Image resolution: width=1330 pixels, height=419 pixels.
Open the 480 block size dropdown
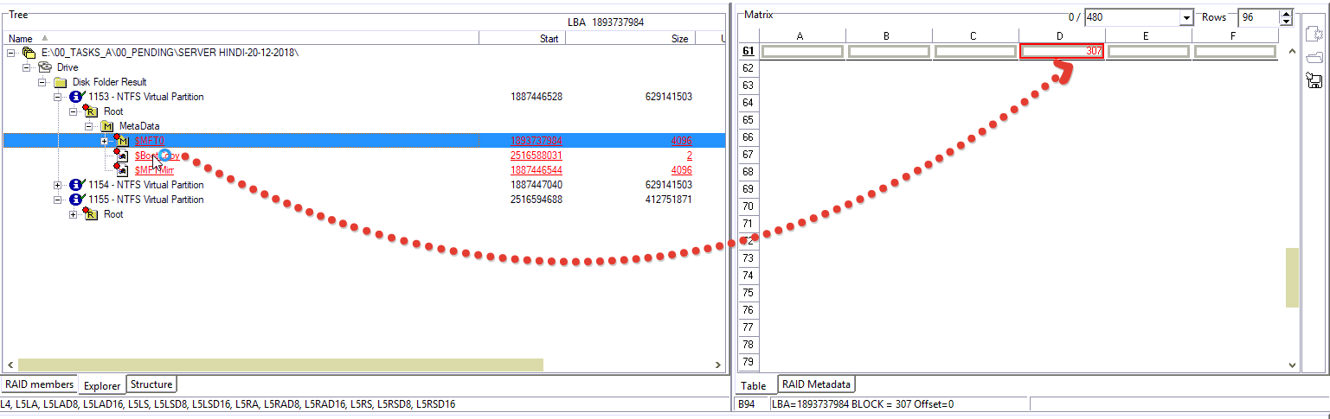coord(1185,17)
